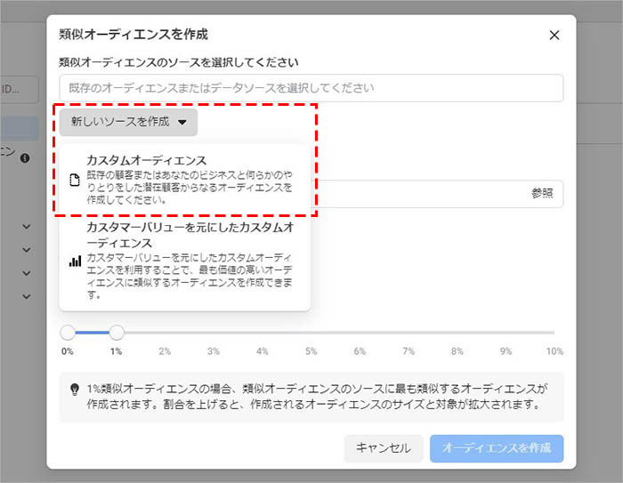Click the lightbulb tip icon
The image size is (623, 483).
pos(75,389)
